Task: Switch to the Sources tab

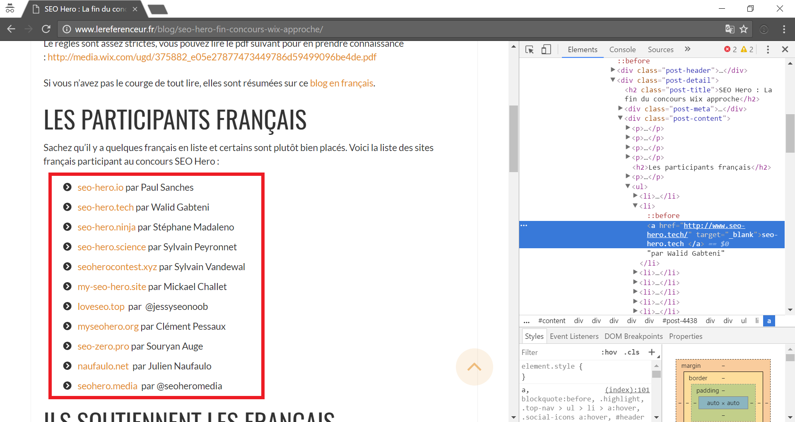Action: coord(660,49)
